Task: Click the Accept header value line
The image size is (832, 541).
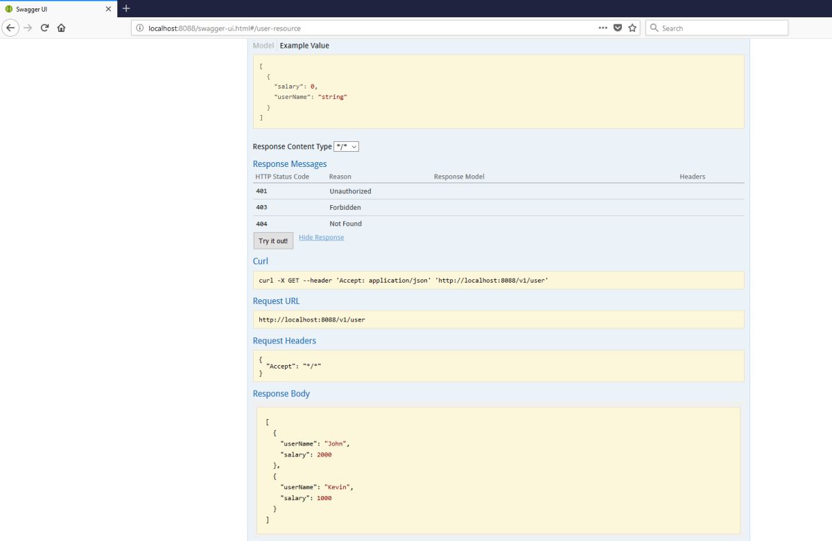Action: 293,366
